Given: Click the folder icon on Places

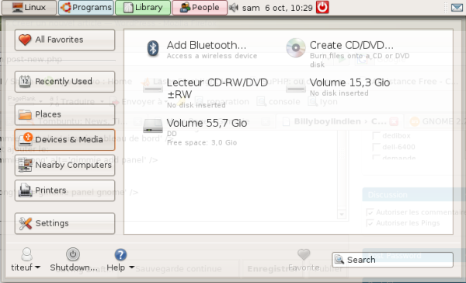Looking at the screenshot, I should (25, 114).
